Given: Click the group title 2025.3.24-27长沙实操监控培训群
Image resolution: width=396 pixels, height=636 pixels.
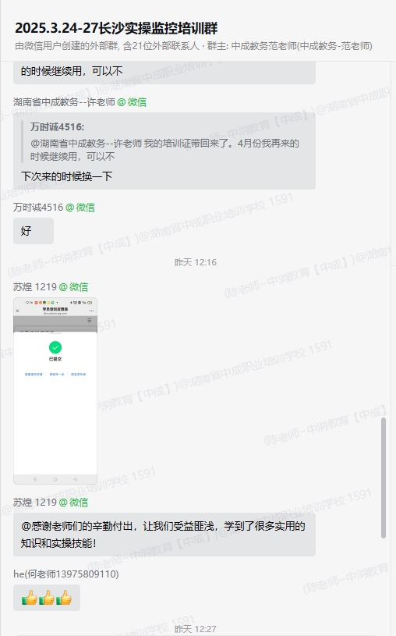Looking at the screenshot, I should 116,28.
